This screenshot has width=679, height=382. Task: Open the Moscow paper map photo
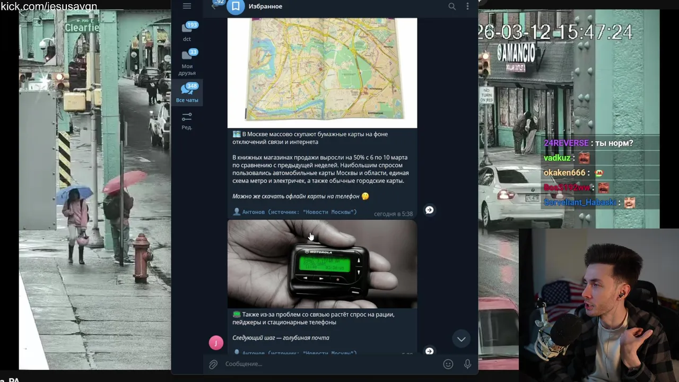[322, 73]
